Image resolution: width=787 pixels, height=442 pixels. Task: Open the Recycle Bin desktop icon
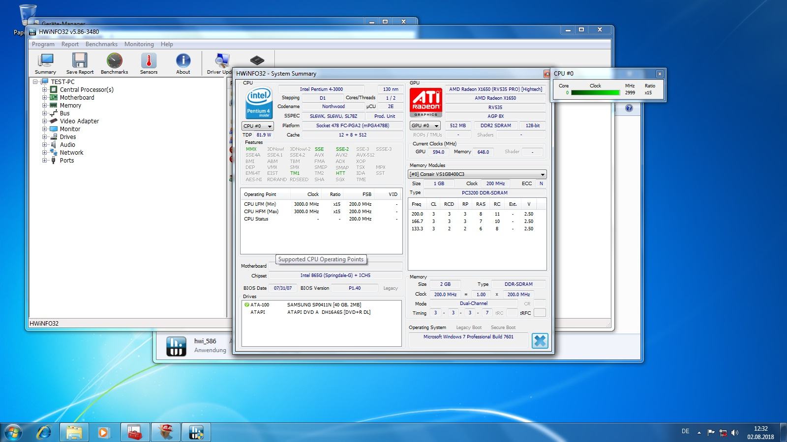(27, 15)
